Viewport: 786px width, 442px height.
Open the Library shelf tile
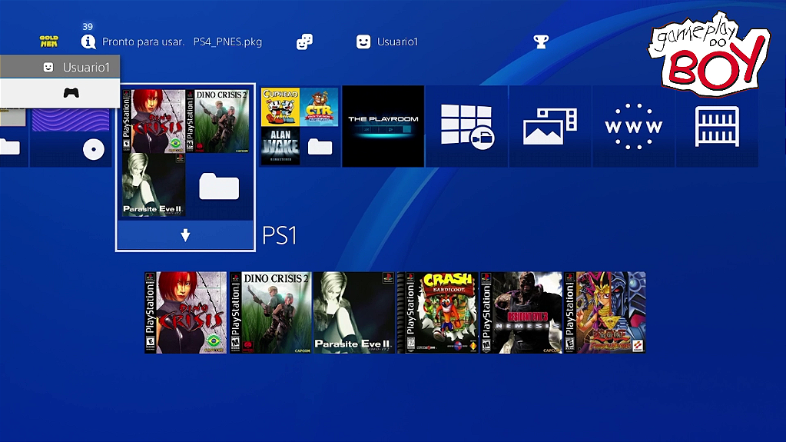click(717, 126)
